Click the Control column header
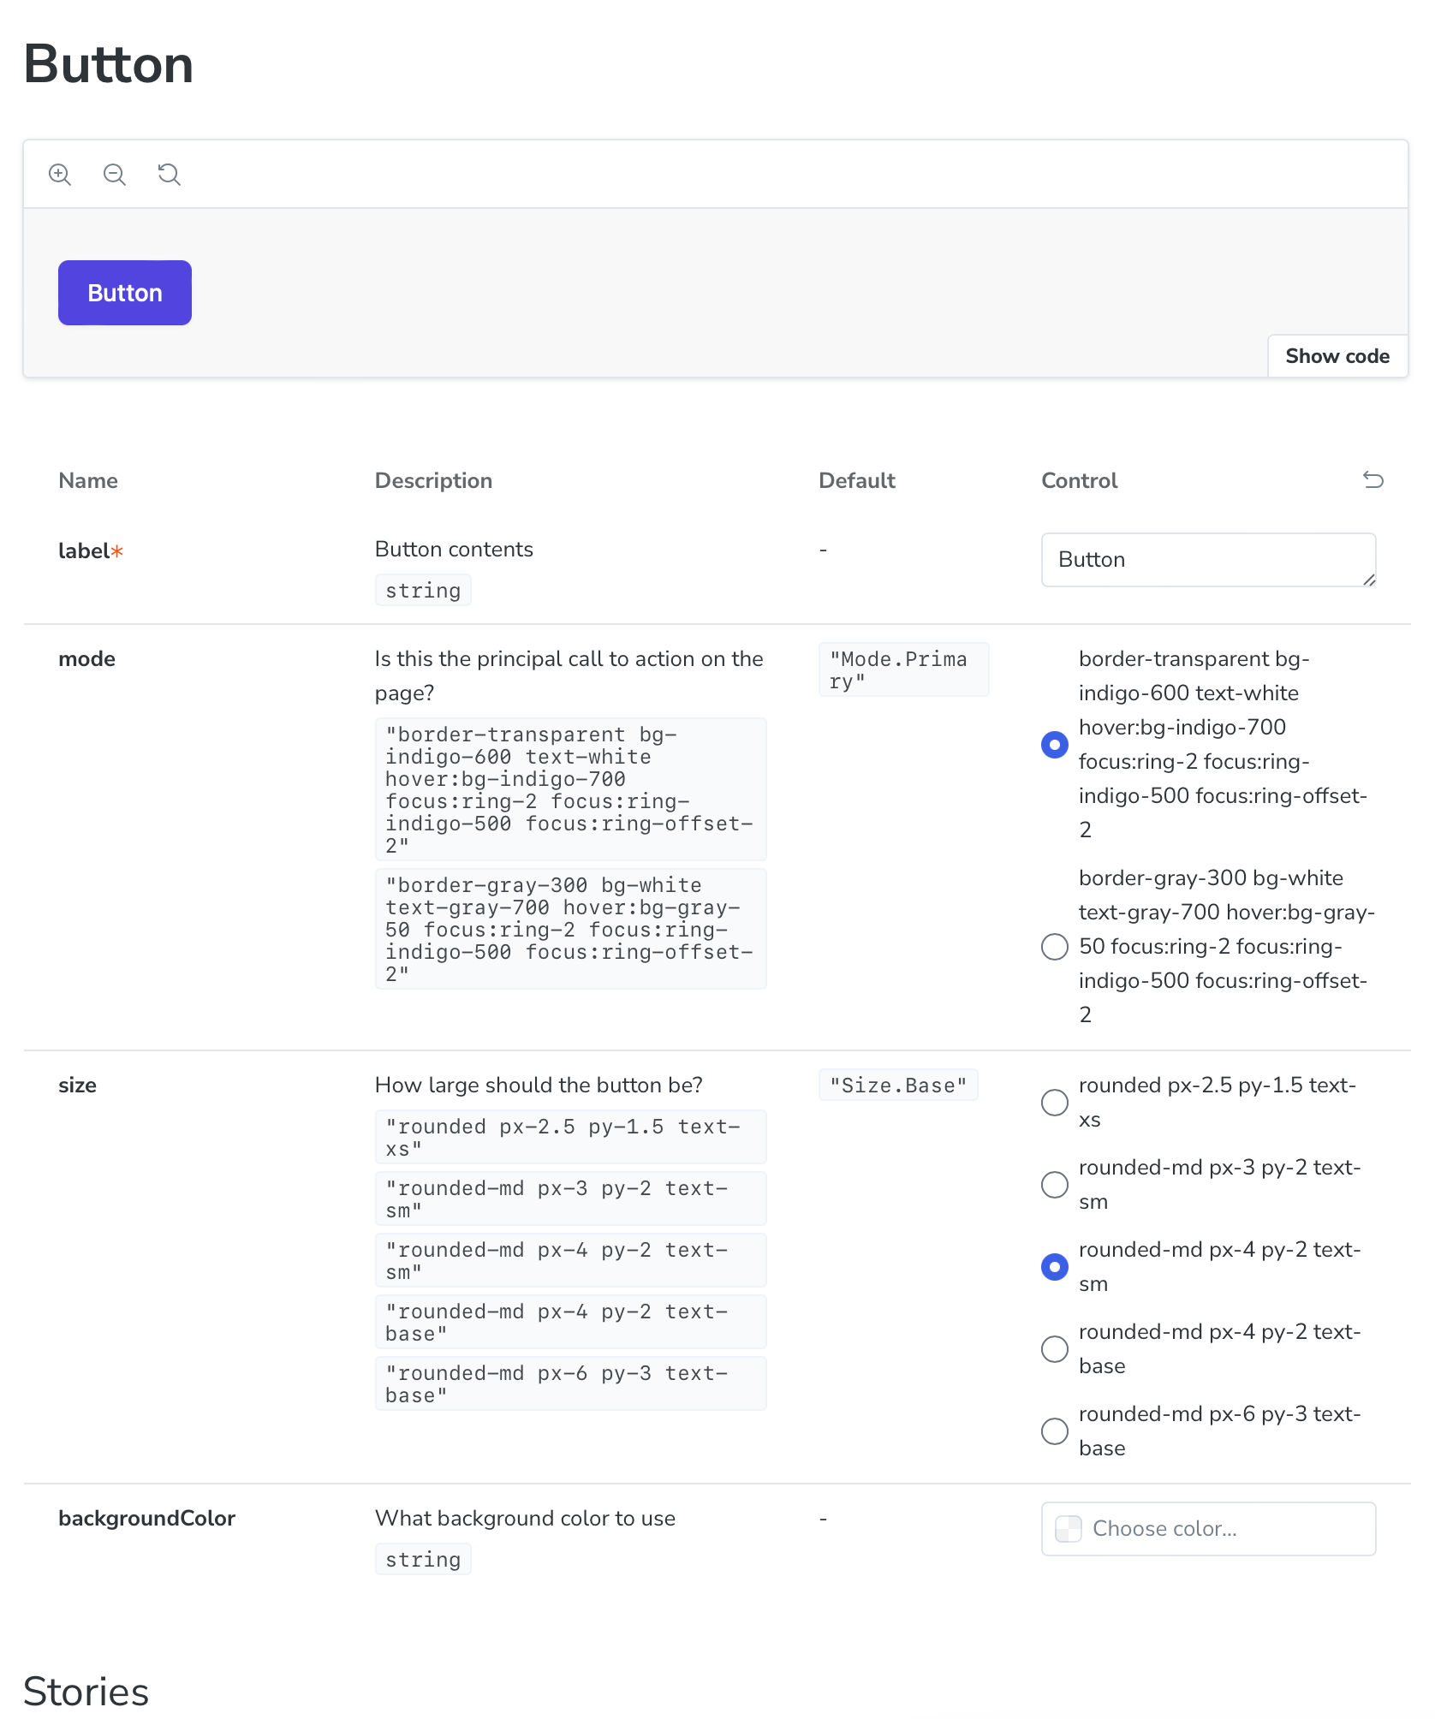This screenshot has width=1435, height=1719. click(1080, 480)
